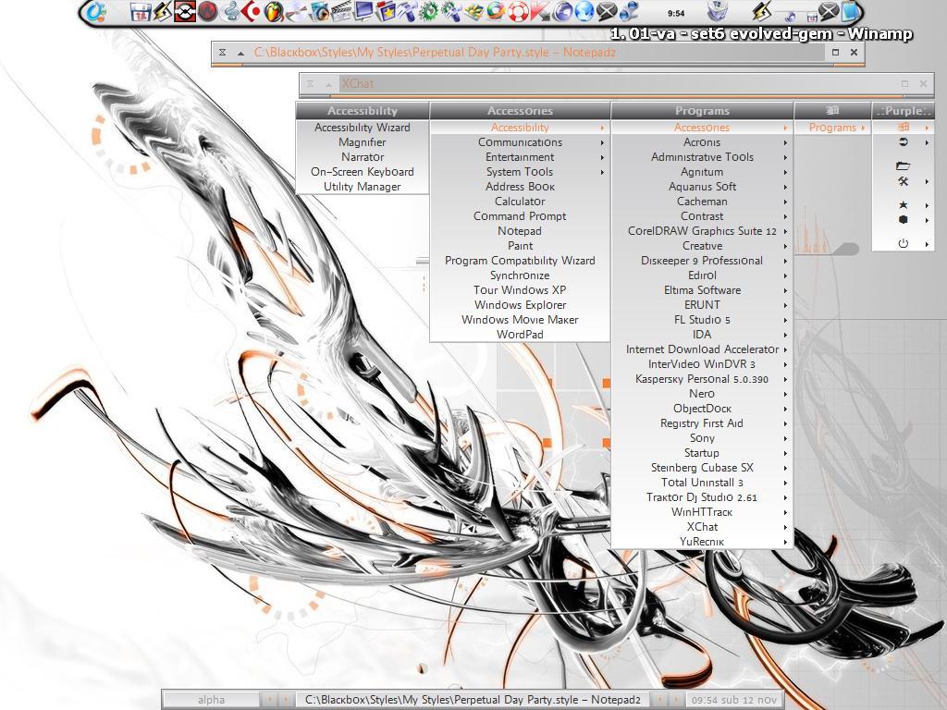Image resolution: width=947 pixels, height=710 pixels.
Task: Click the folder icon in Purple menu
Action: click(x=903, y=166)
